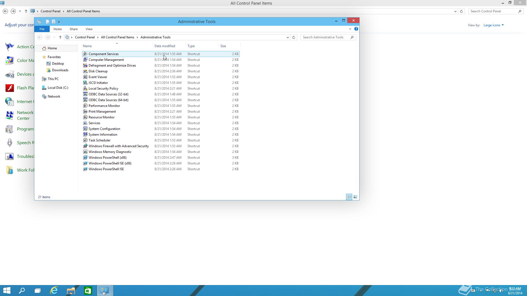Select the Local Security Policy icon

tap(85, 89)
